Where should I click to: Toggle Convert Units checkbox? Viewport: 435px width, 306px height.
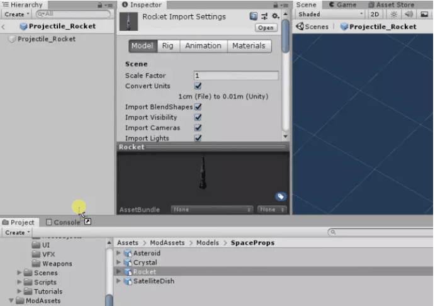[x=198, y=86]
